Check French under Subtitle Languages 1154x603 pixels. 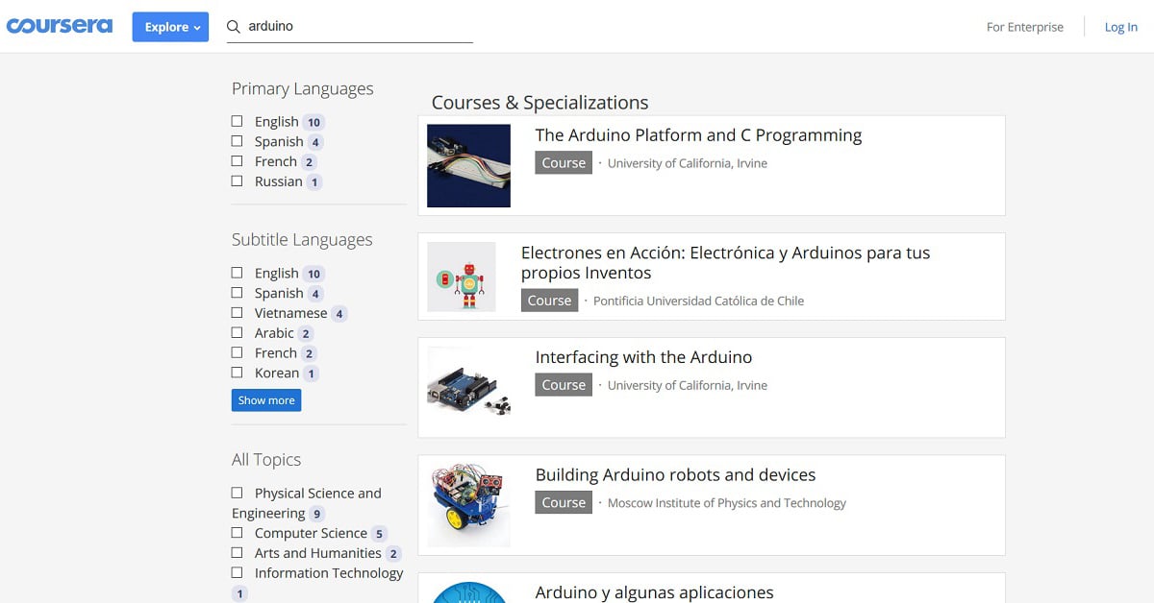pyautogui.click(x=237, y=352)
